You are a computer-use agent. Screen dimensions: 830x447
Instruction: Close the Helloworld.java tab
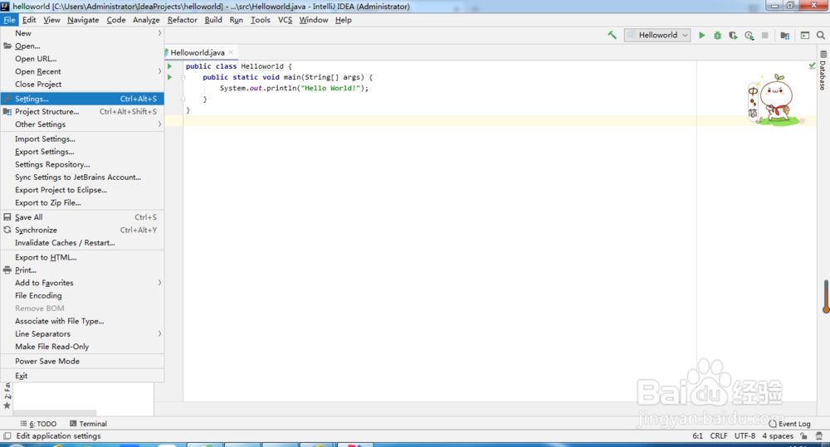point(231,52)
